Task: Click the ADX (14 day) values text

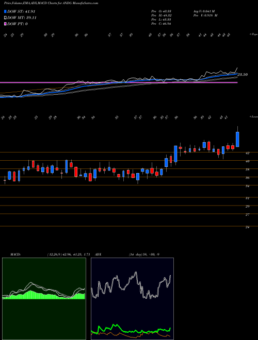Action: (x=144, y=254)
